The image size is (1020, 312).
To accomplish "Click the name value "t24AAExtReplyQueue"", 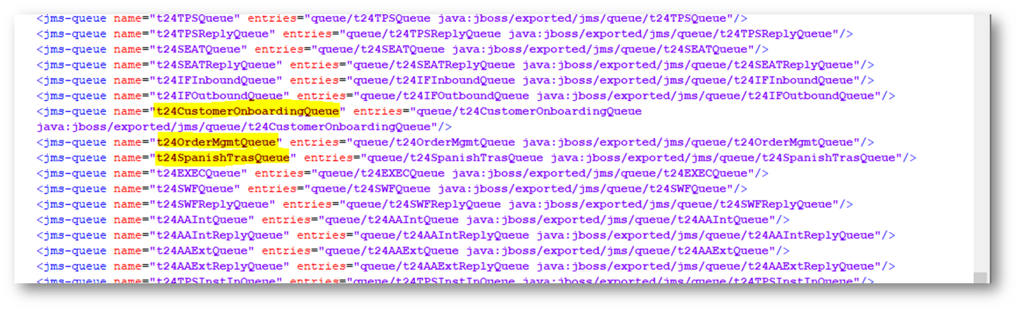I will click(x=219, y=266).
